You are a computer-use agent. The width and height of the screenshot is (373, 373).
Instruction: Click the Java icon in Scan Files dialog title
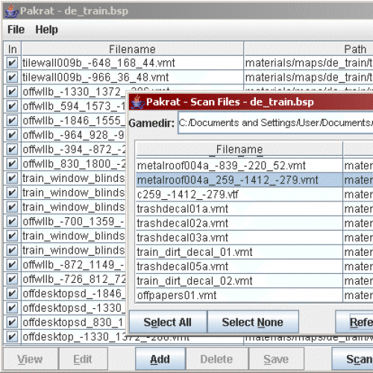(137, 102)
